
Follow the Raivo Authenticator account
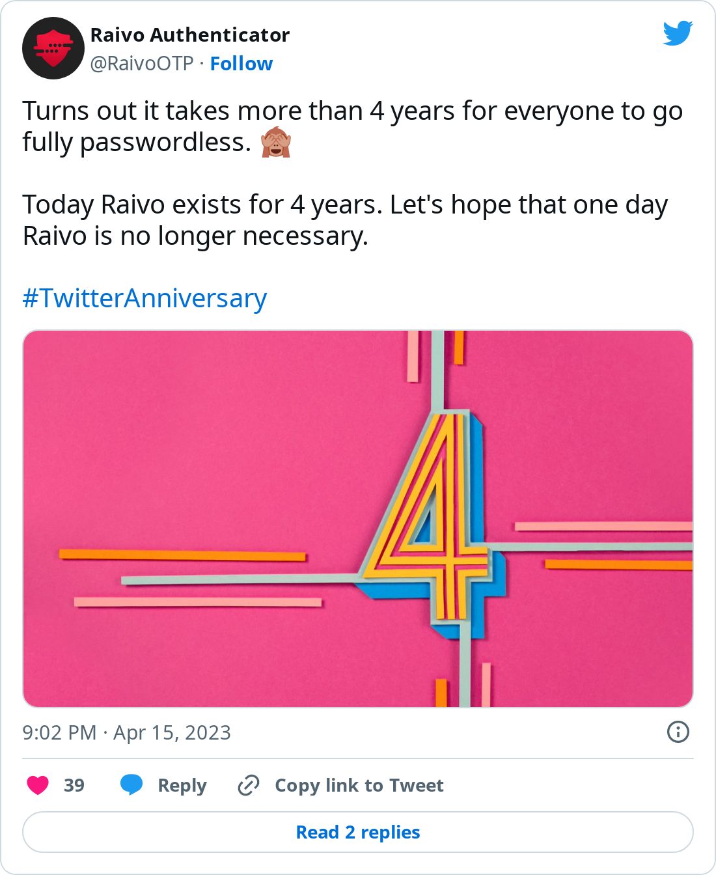(x=241, y=64)
